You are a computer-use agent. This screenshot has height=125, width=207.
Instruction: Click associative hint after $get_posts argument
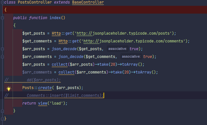pos(118,49)
